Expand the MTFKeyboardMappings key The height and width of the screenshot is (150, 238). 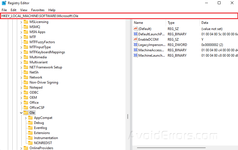pos(21,52)
